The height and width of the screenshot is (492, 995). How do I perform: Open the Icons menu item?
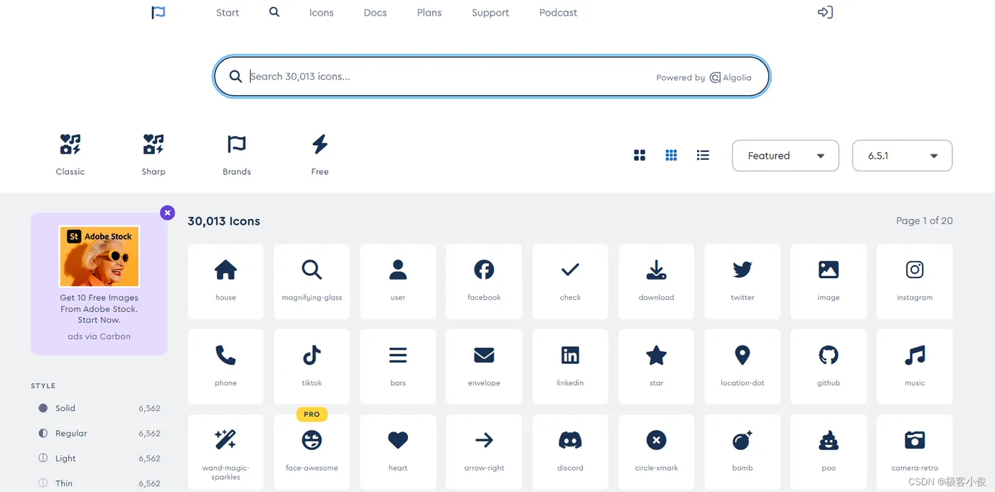[321, 13]
